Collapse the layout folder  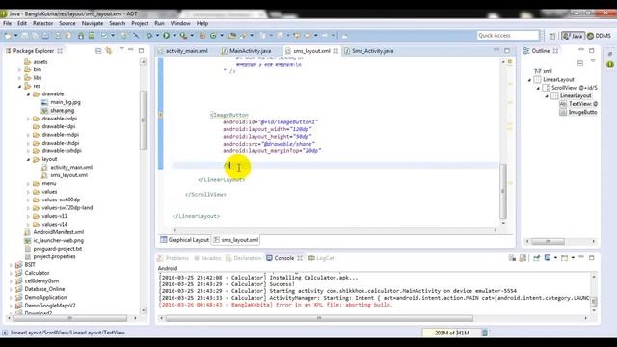28,159
